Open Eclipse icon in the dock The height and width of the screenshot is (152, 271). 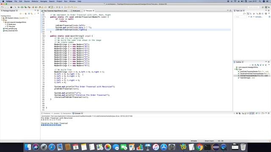[x=216, y=147]
